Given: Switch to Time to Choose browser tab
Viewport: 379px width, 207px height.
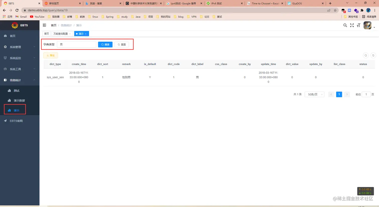Looking at the screenshot, I should [265, 4].
